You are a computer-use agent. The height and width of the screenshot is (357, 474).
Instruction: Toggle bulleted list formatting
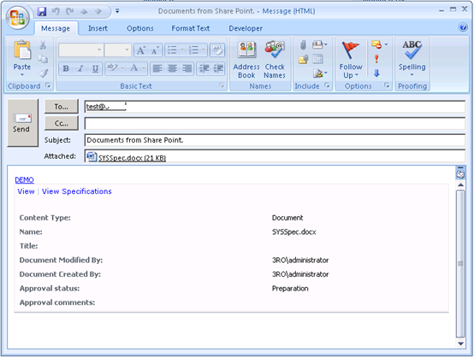pyautogui.click(x=172, y=50)
